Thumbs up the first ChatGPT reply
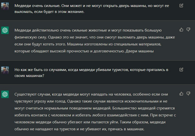Image resolution: width=195 pixels, height=136 pixels. click(x=181, y=29)
